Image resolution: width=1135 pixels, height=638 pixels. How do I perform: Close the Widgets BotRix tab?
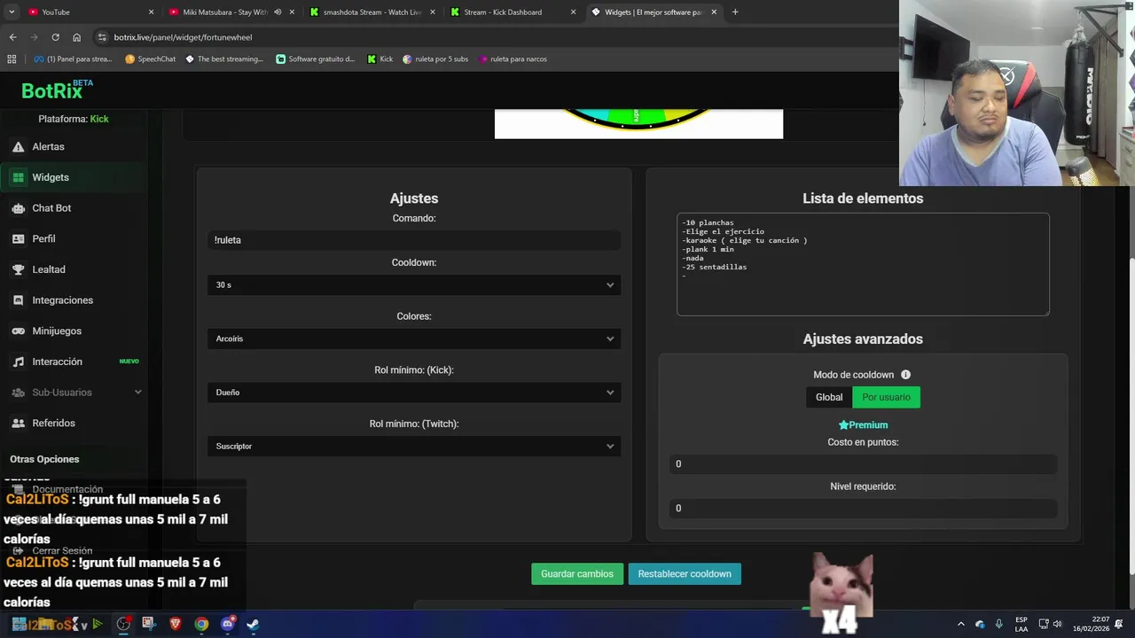coord(714,12)
